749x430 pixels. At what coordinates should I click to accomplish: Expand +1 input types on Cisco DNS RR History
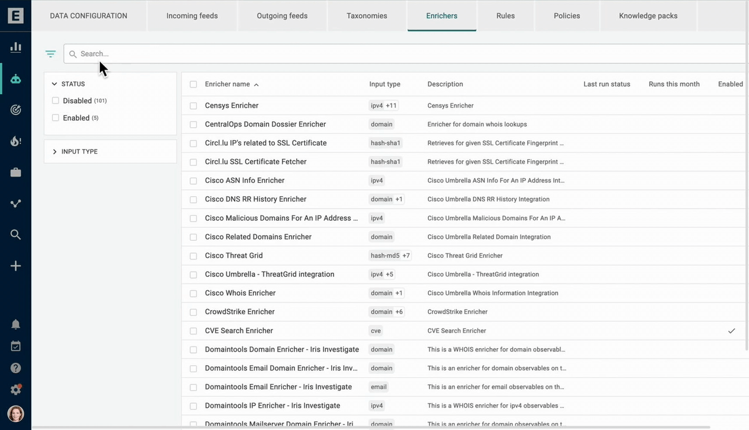tap(399, 199)
